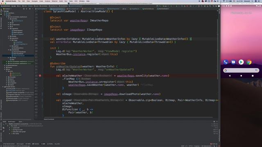Collapse the Build completed successfully node
The height and width of the screenshot is (147, 262).
(x=6, y=124)
